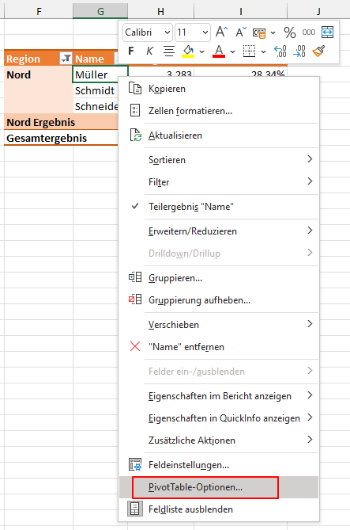Click the thousands separator 000 icon
The height and width of the screenshot is (530, 350).
tap(309, 32)
